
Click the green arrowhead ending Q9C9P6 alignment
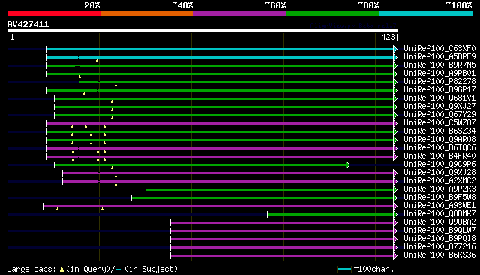tap(348, 165)
